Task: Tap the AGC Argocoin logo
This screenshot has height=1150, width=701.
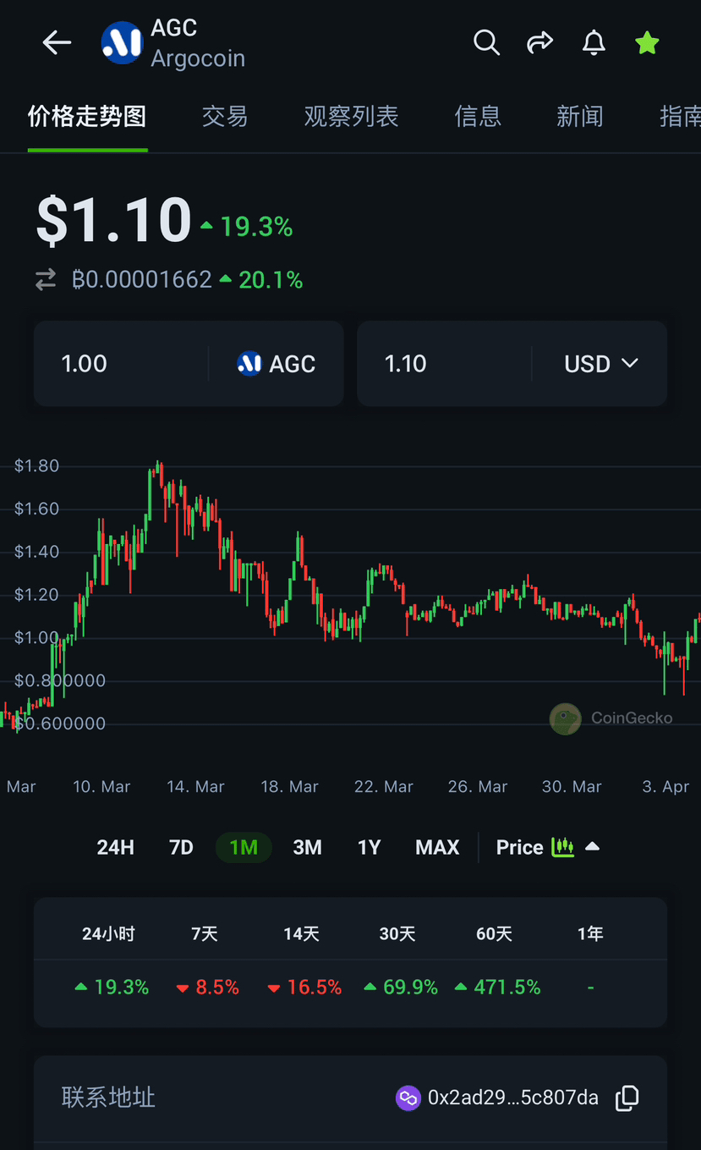Action: click(122, 42)
